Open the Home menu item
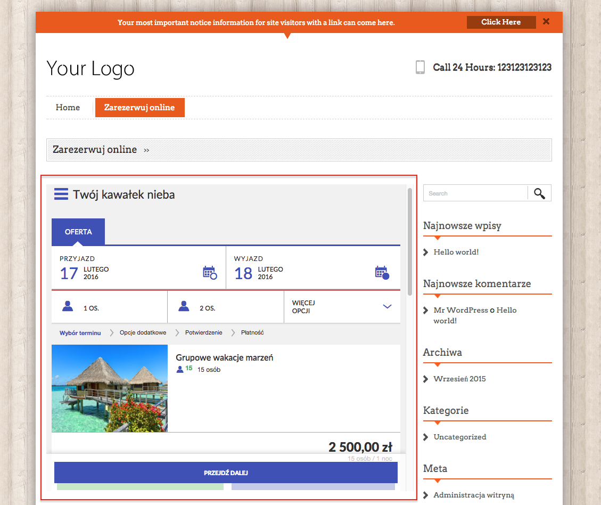This screenshot has width=601, height=505. (68, 108)
